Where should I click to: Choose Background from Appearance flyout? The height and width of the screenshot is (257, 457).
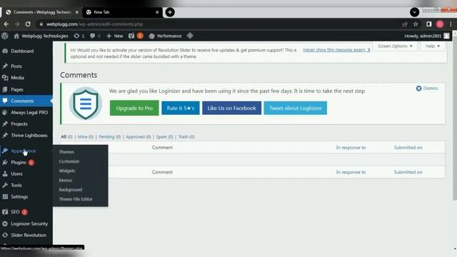(71, 189)
